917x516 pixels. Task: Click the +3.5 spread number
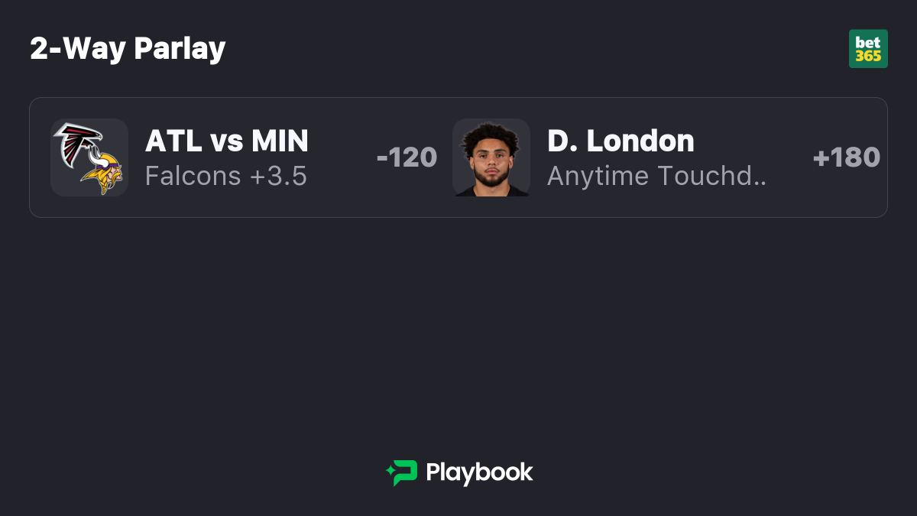(x=278, y=177)
